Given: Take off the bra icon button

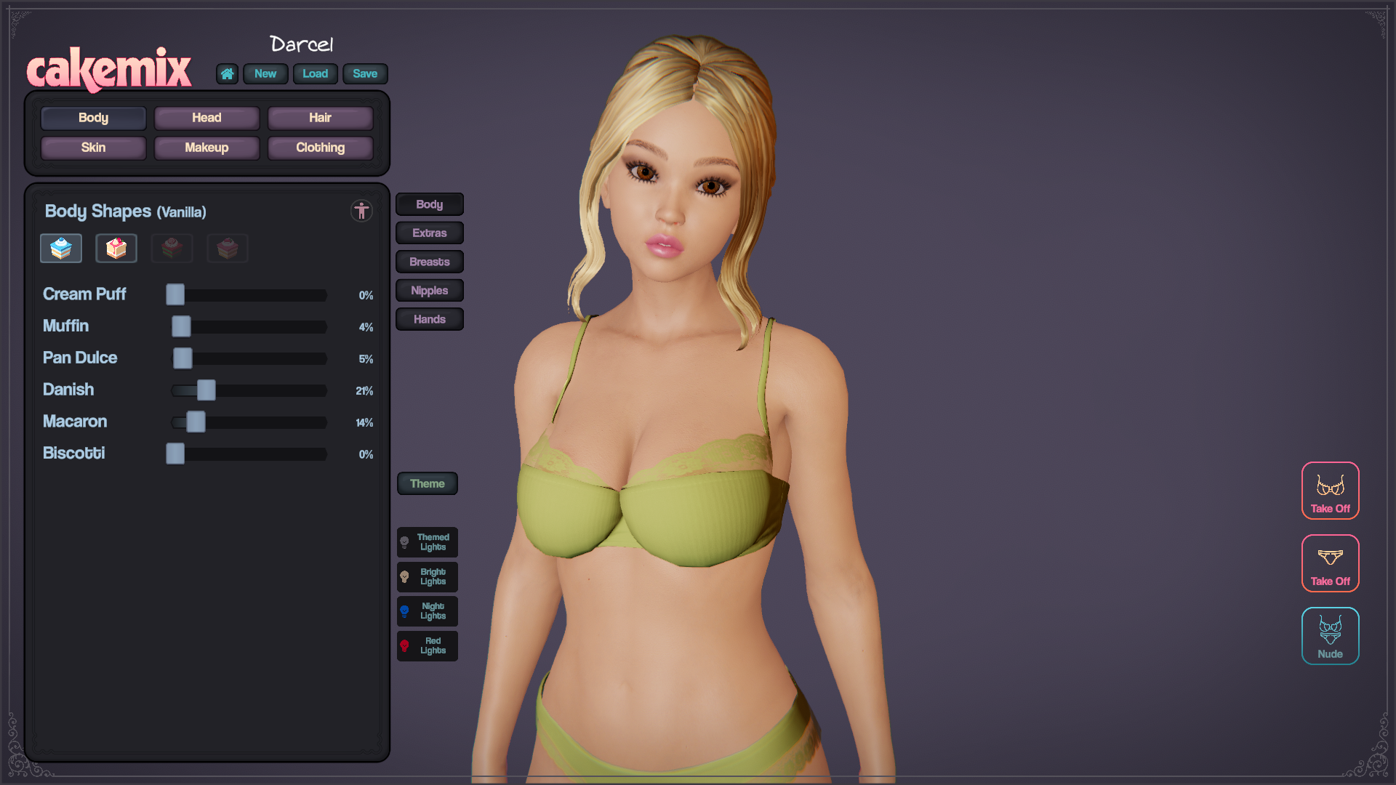Looking at the screenshot, I should click(x=1330, y=491).
